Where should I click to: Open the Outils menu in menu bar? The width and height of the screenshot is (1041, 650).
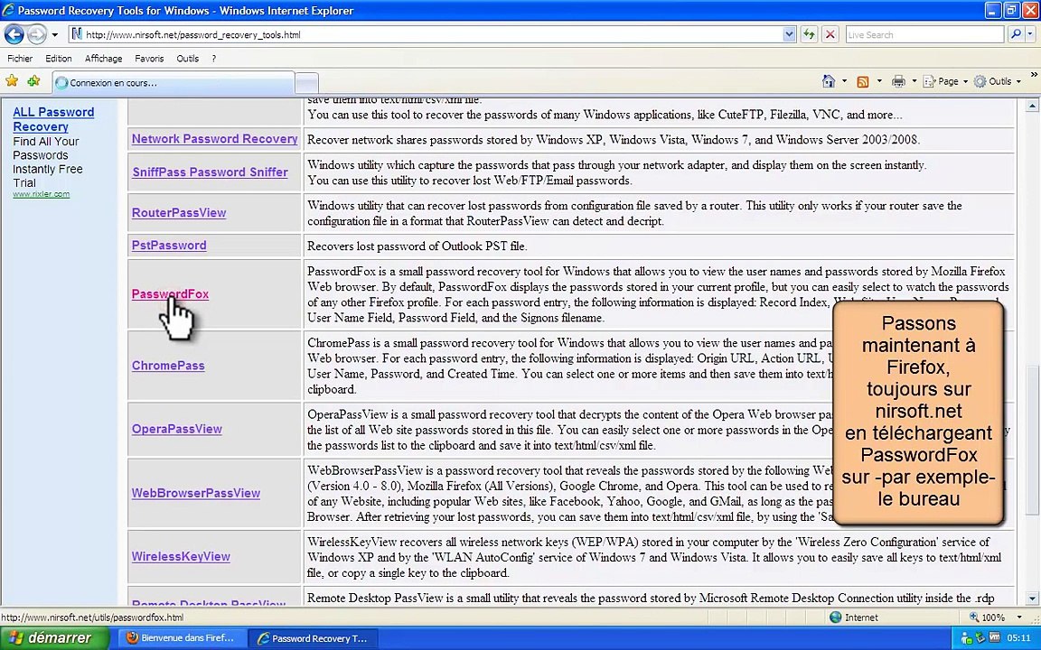[x=187, y=59]
